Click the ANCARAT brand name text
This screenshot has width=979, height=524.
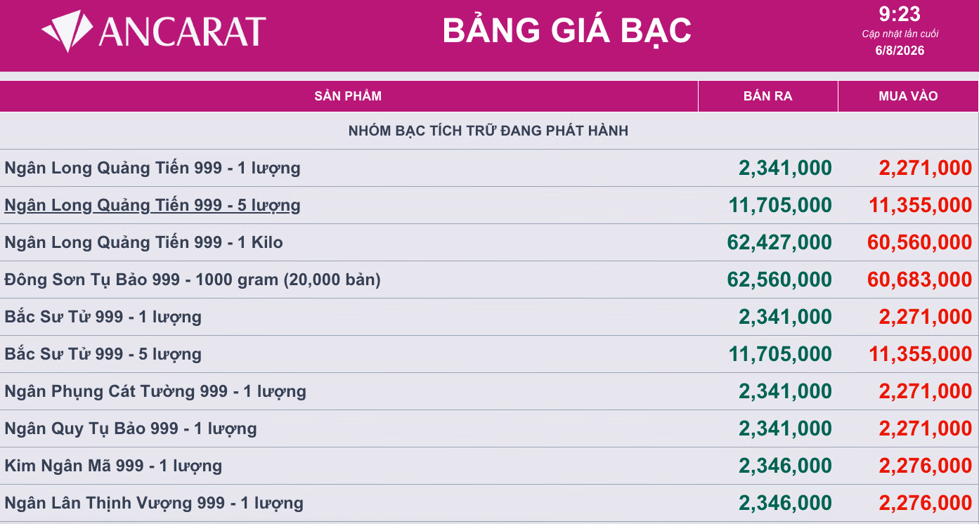182,32
